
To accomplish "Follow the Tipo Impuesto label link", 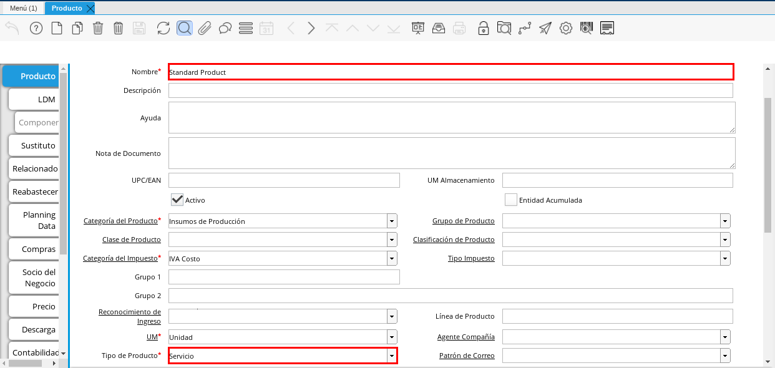I will pos(471,258).
